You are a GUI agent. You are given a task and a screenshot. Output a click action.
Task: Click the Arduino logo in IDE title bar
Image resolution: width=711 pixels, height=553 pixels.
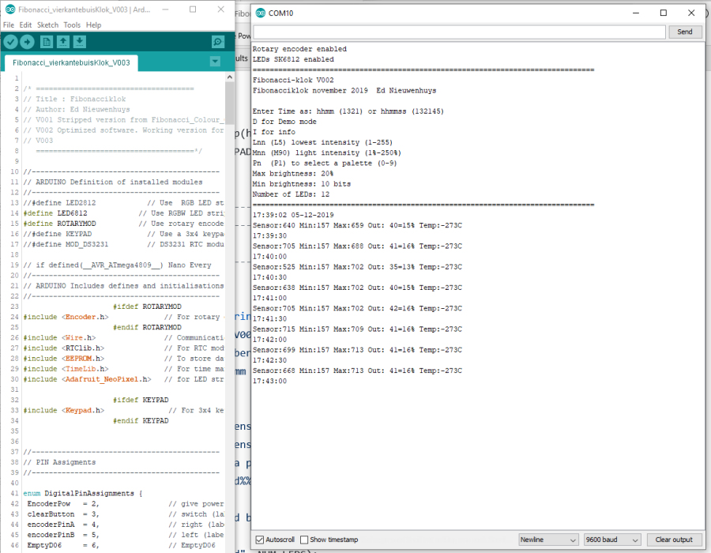click(10, 9)
